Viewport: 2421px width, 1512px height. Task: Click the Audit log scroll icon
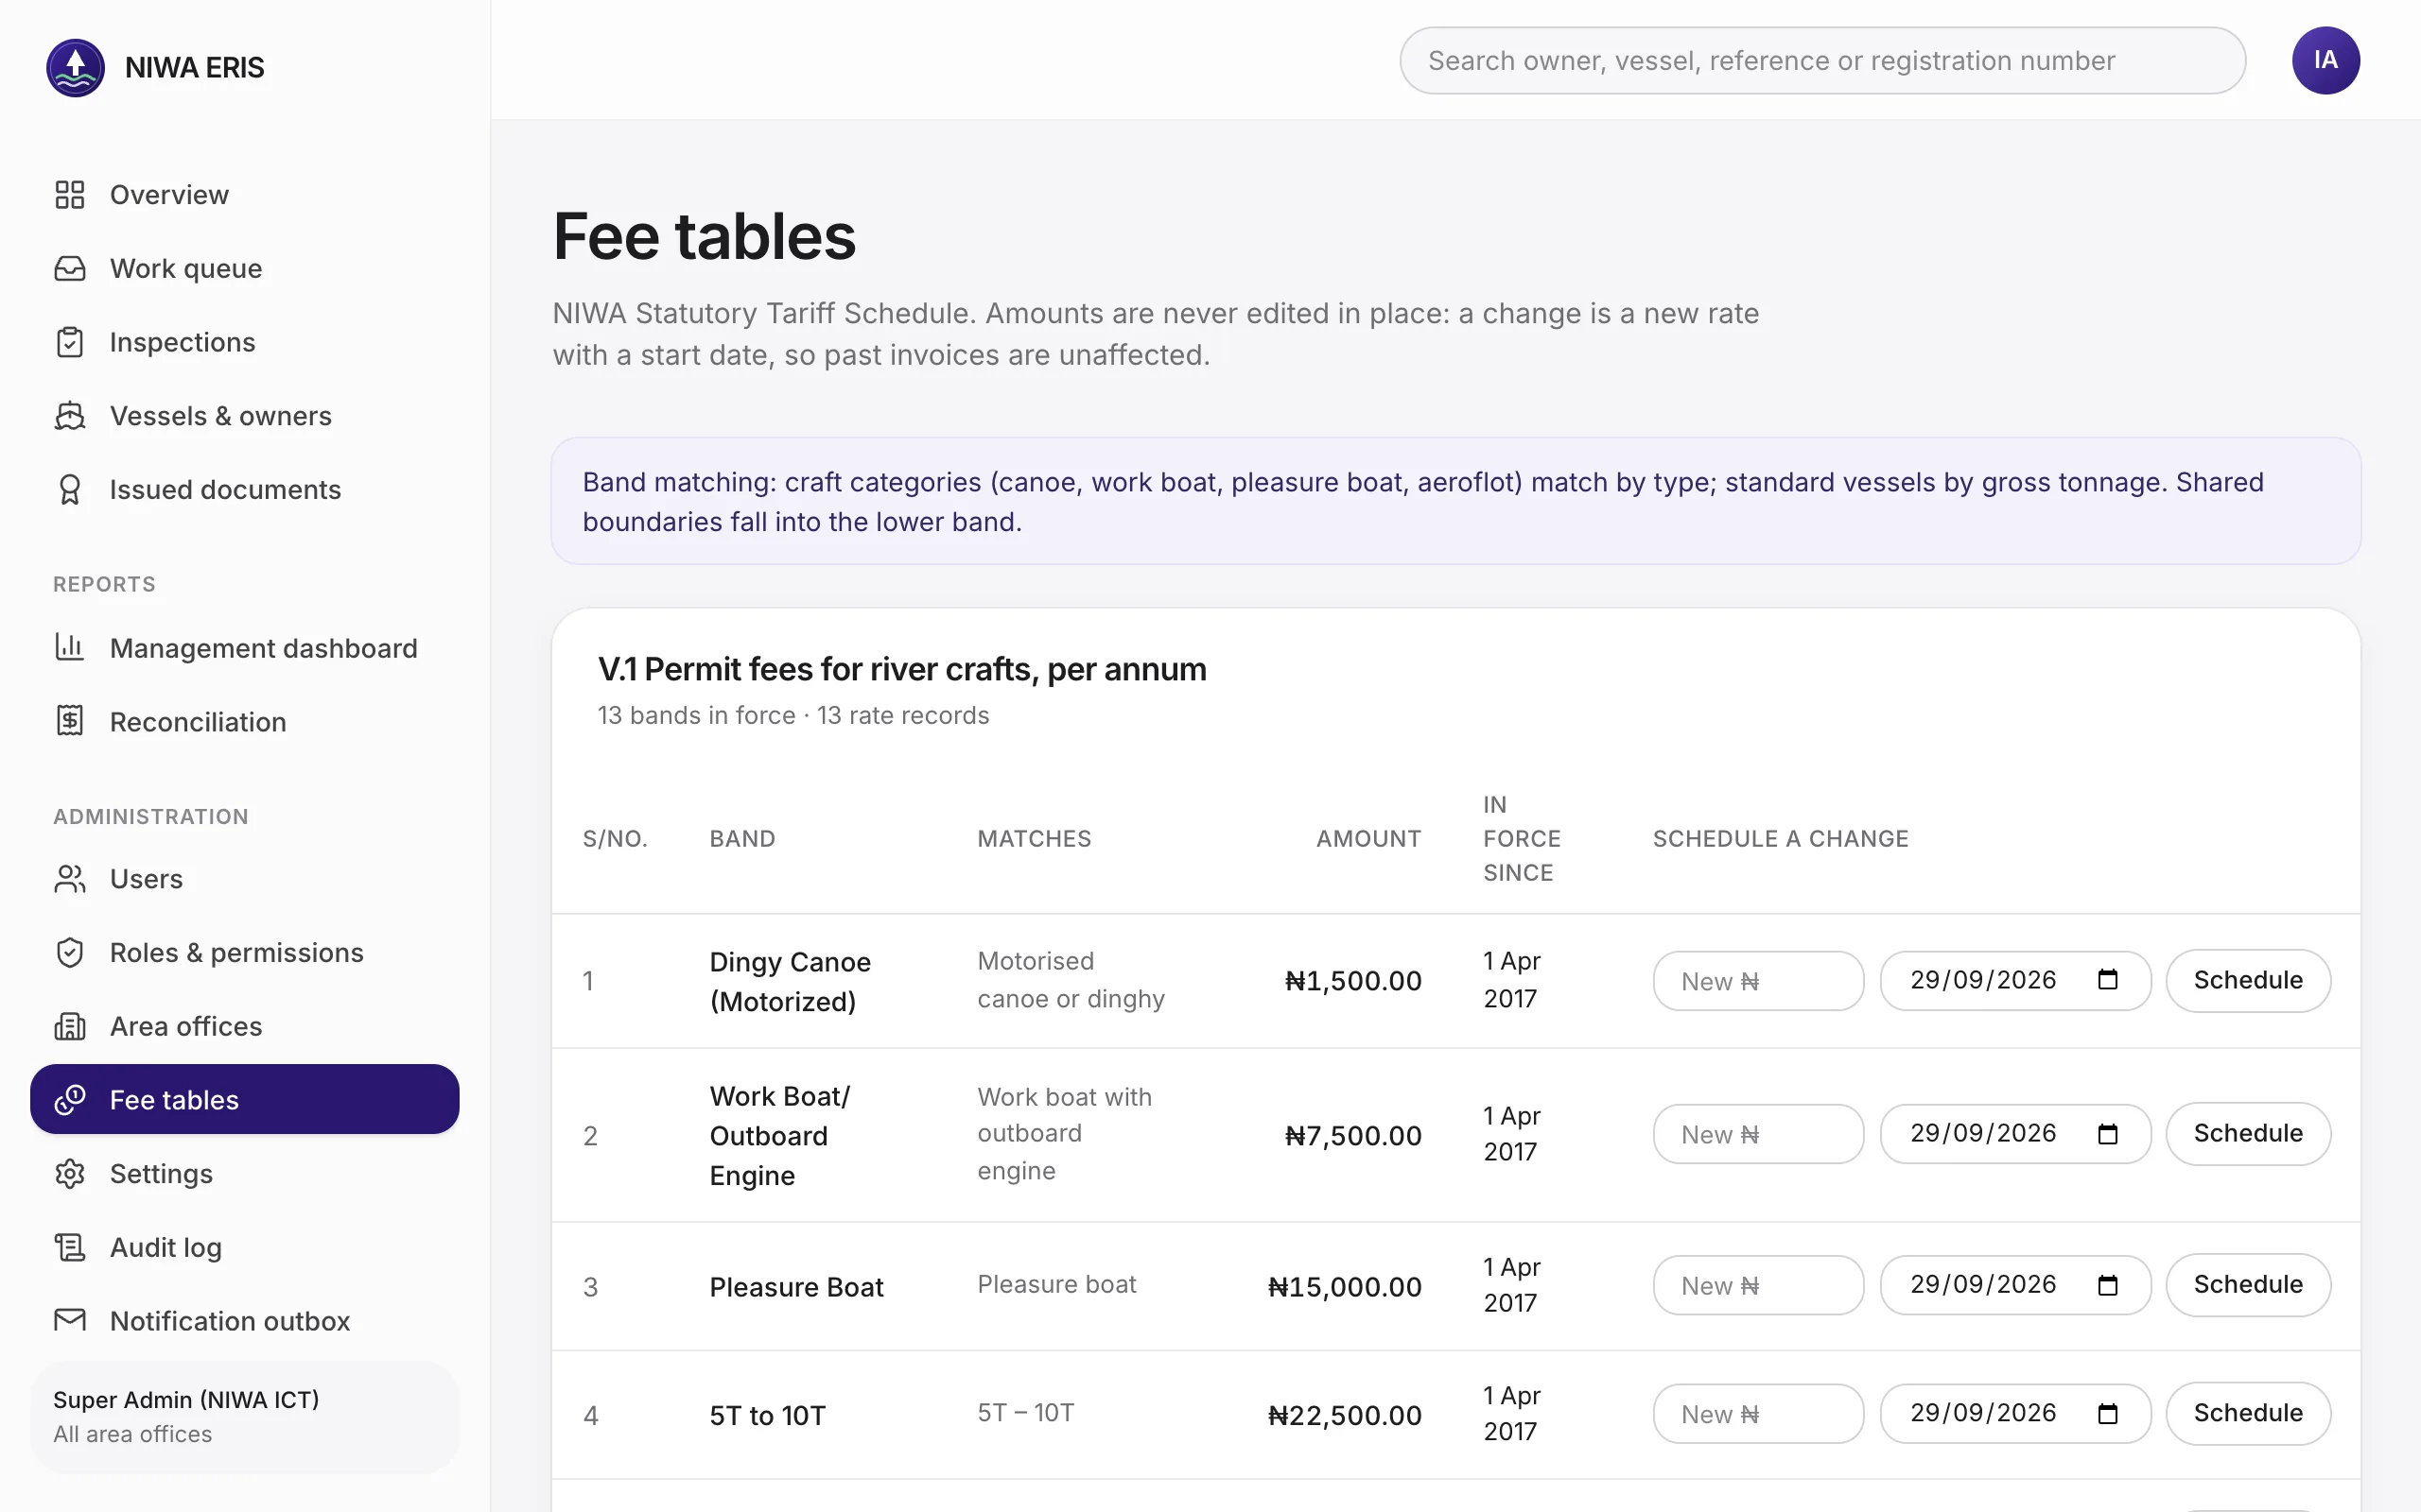tap(70, 1248)
